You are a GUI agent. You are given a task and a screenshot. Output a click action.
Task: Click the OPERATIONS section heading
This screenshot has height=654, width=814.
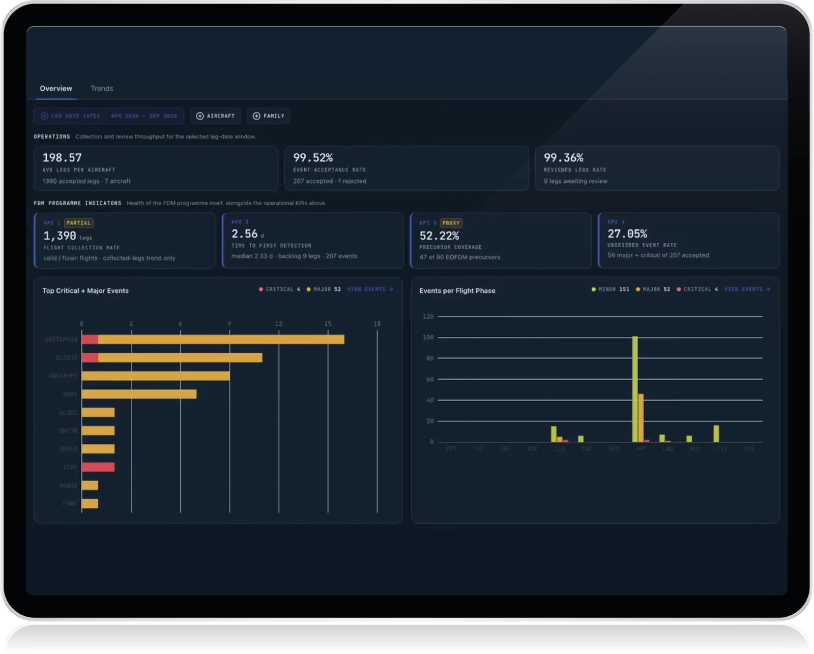[x=52, y=136]
